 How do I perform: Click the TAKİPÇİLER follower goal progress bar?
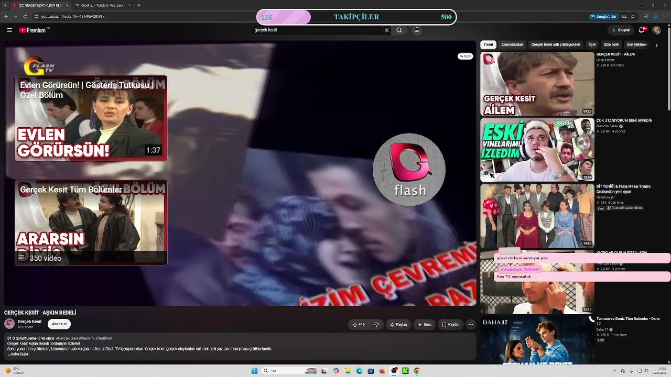pyautogui.click(x=356, y=17)
